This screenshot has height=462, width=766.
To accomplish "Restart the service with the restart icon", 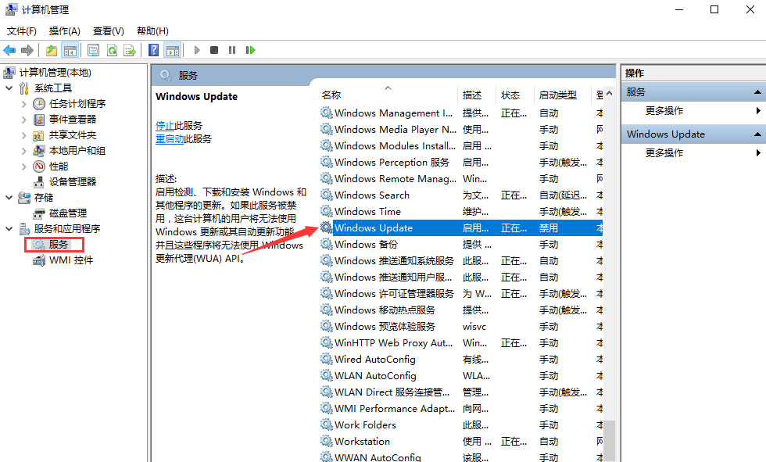I will [250, 49].
